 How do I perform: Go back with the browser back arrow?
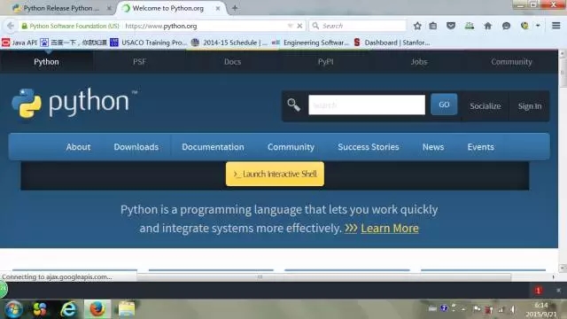[x=10, y=26]
